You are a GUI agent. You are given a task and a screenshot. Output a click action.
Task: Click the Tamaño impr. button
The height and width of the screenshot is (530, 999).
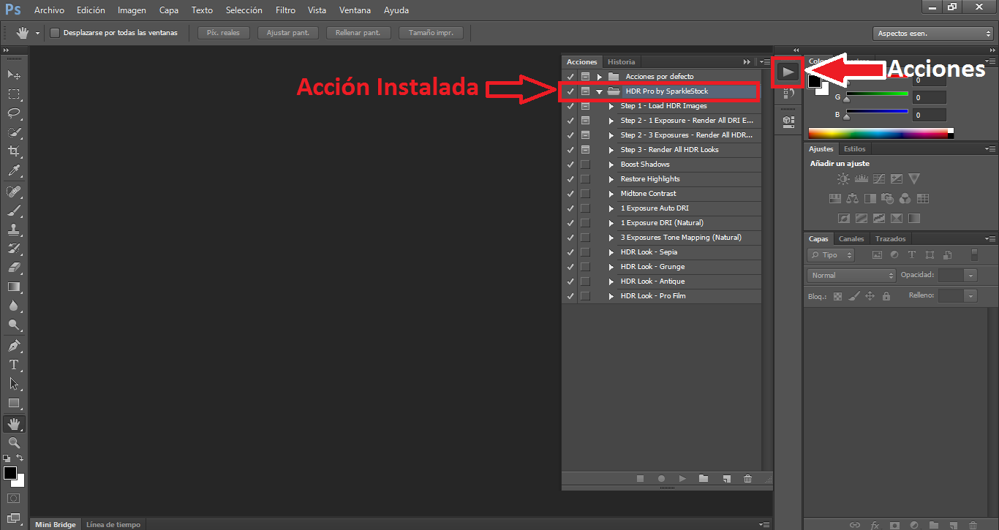pos(431,33)
